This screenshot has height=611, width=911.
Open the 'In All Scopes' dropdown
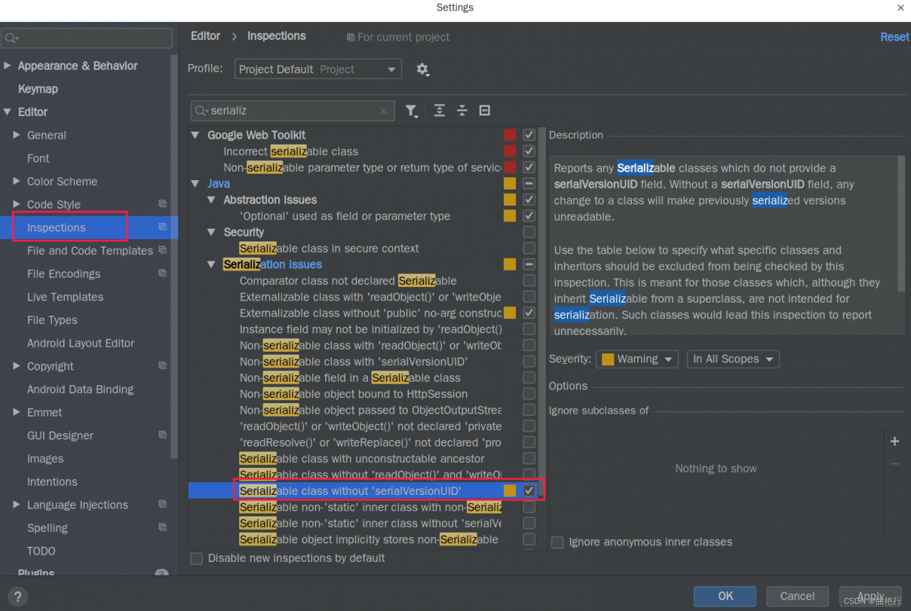point(733,359)
